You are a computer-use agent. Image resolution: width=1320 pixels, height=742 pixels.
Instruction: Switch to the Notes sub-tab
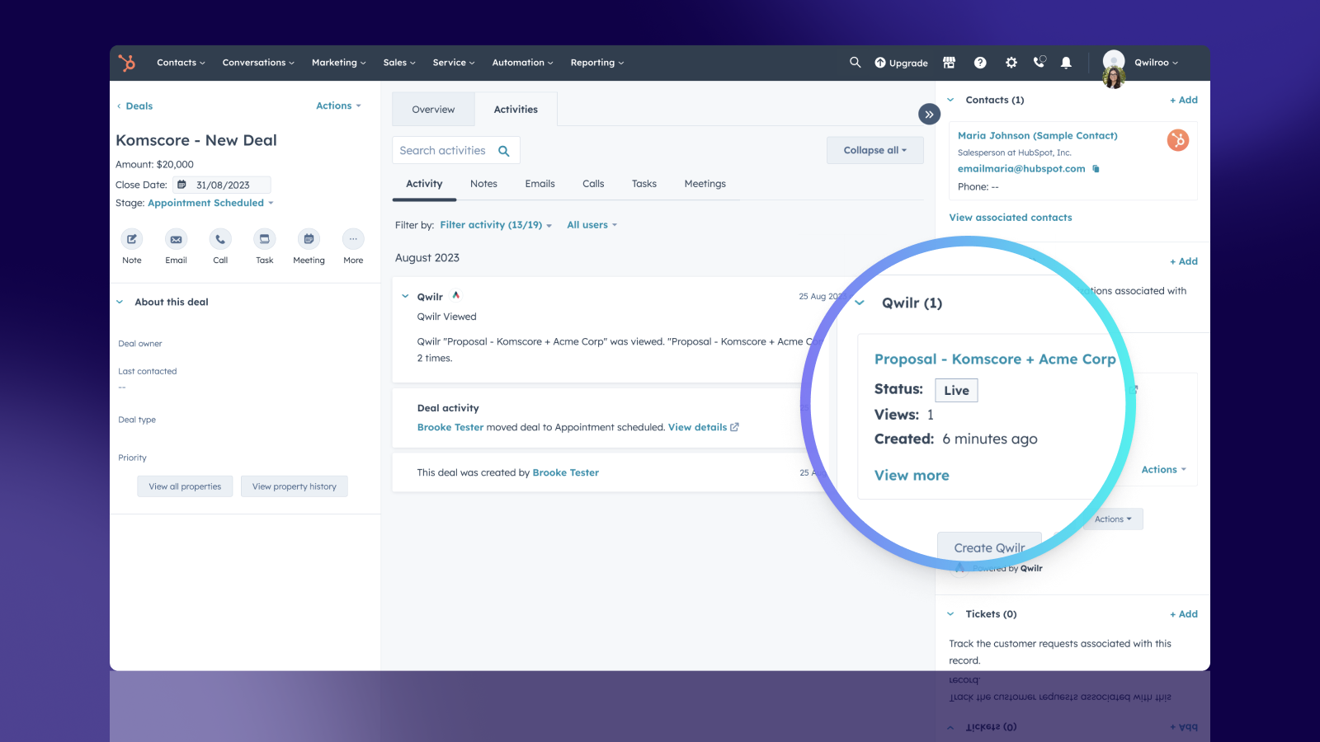point(483,184)
